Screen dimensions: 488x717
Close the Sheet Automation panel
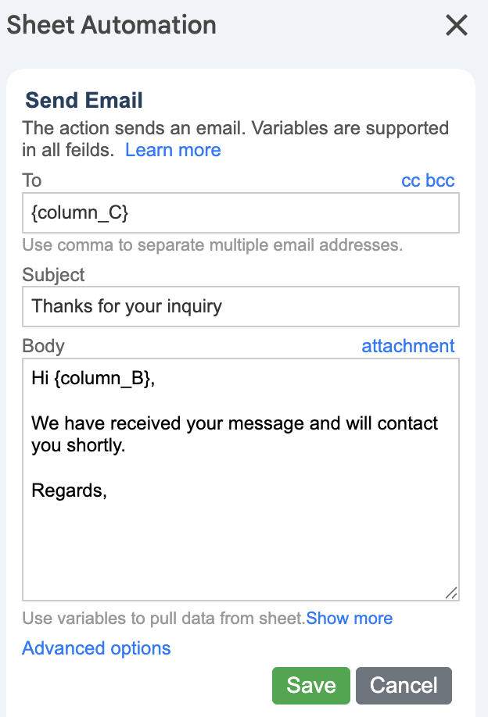[x=456, y=26]
